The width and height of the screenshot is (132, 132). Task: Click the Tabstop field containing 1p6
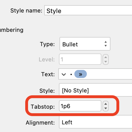click(80, 106)
